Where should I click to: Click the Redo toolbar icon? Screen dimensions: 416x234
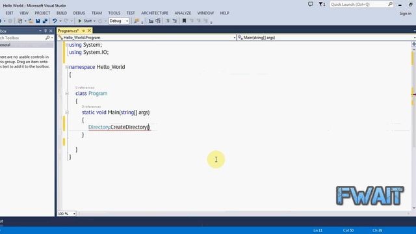pyautogui.click(x=66, y=21)
